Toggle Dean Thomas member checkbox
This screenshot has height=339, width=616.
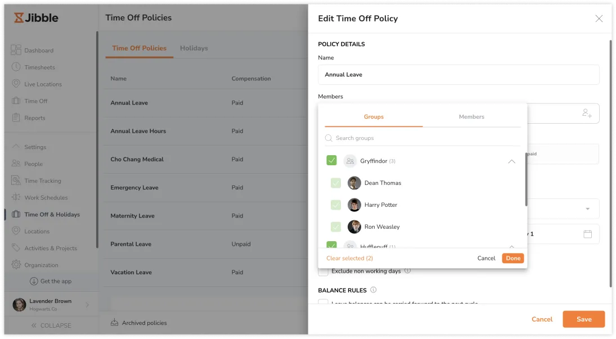click(336, 183)
